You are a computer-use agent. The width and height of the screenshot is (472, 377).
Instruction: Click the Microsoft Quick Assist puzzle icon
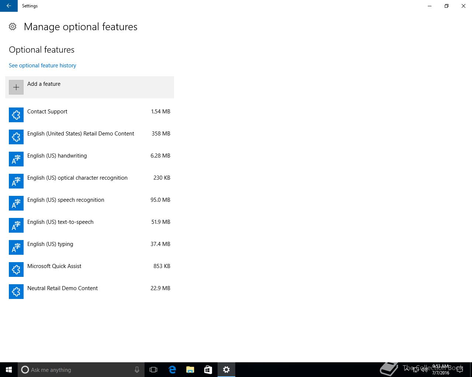pos(16,269)
